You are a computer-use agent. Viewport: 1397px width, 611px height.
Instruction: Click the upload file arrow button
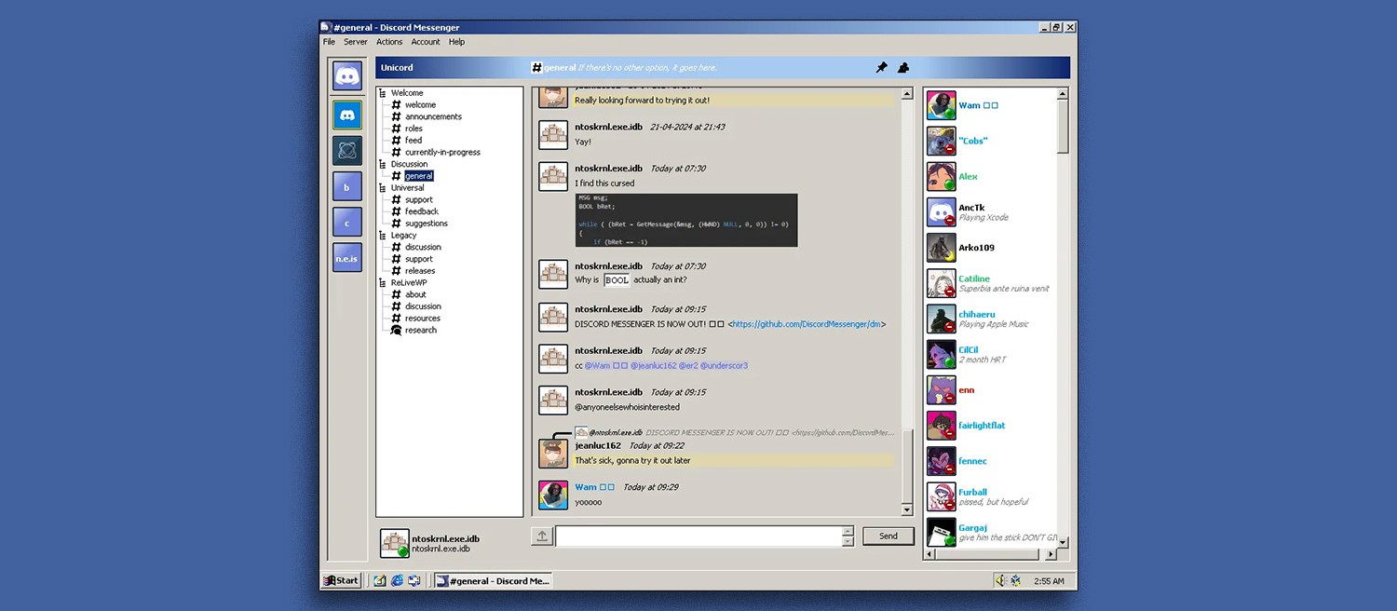[x=542, y=536]
